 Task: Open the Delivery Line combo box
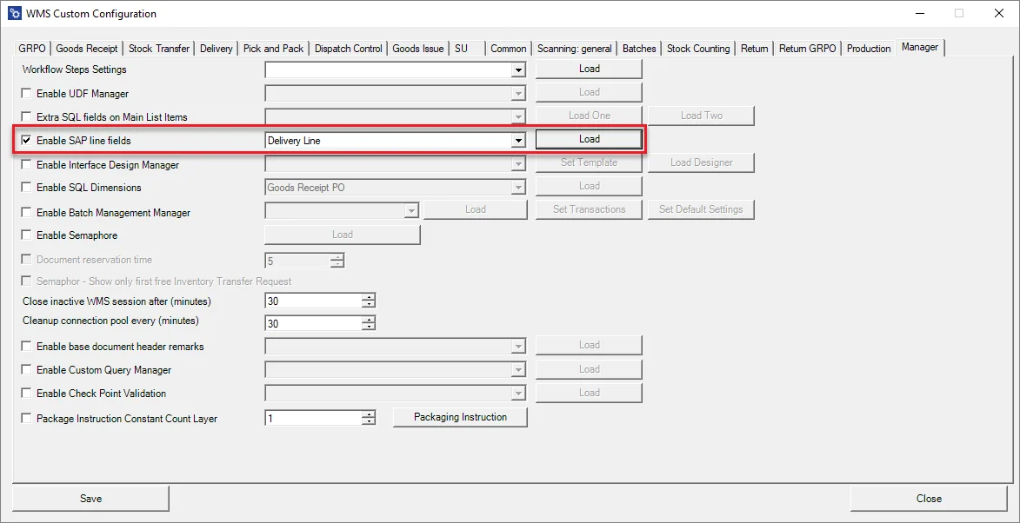click(x=518, y=140)
